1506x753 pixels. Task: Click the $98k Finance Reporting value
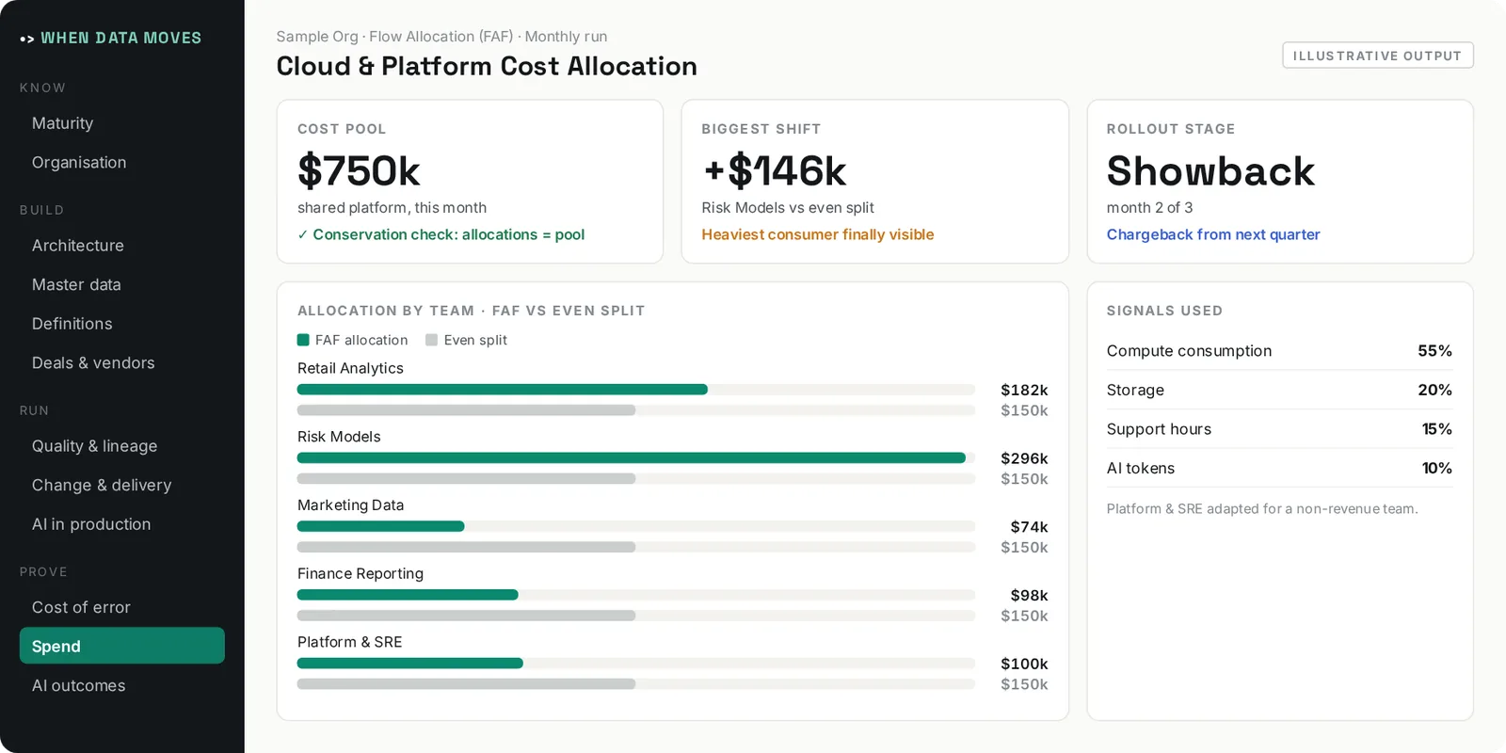pyautogui.click(x=1029, y=596)
